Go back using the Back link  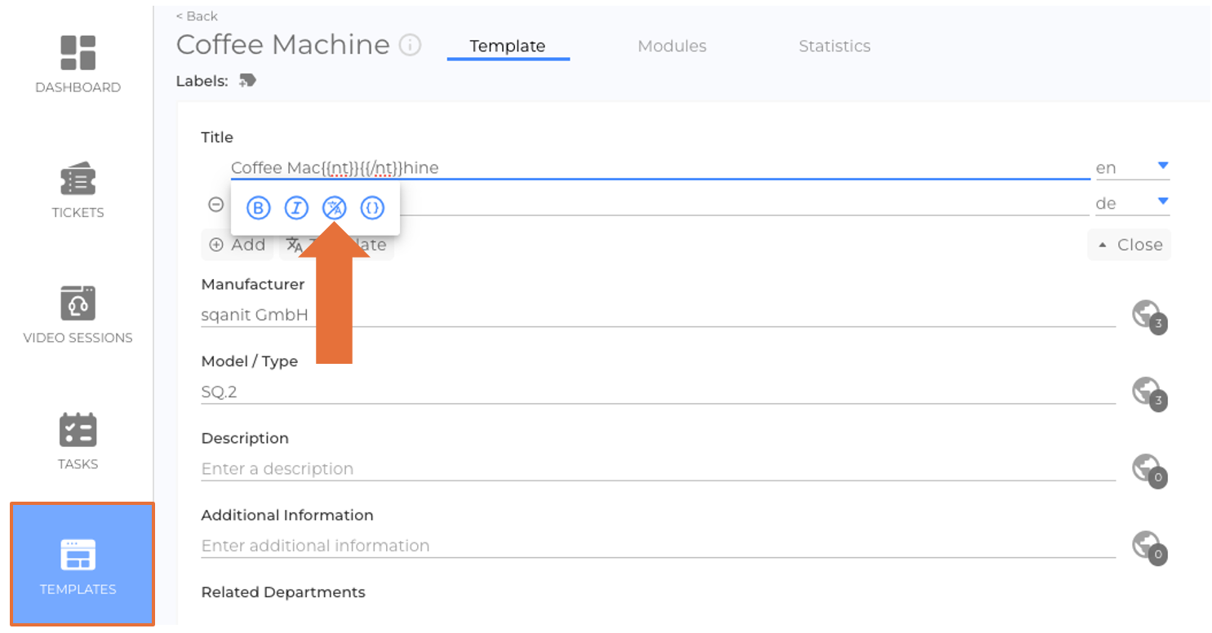[197, 16]
